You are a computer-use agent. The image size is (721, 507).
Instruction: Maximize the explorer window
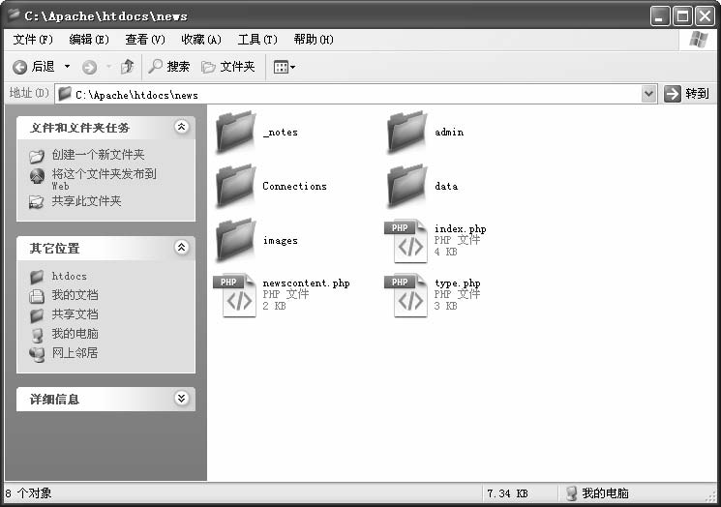(x=682, y=16)
